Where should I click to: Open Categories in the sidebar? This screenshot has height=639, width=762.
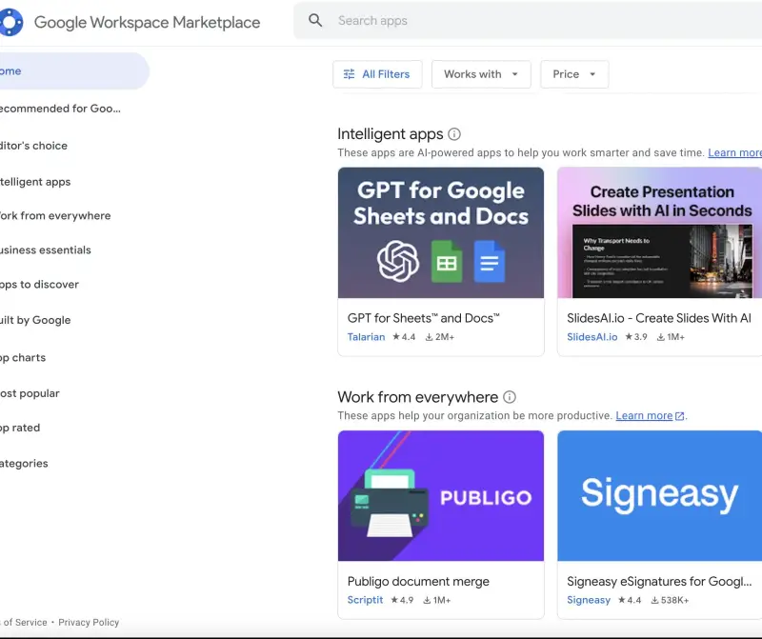click(24, 464)
